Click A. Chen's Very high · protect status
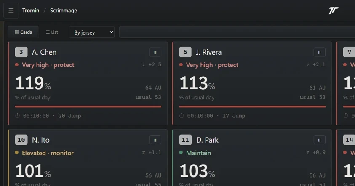Viewport: 355px width, 186px height. click(48, 65)
